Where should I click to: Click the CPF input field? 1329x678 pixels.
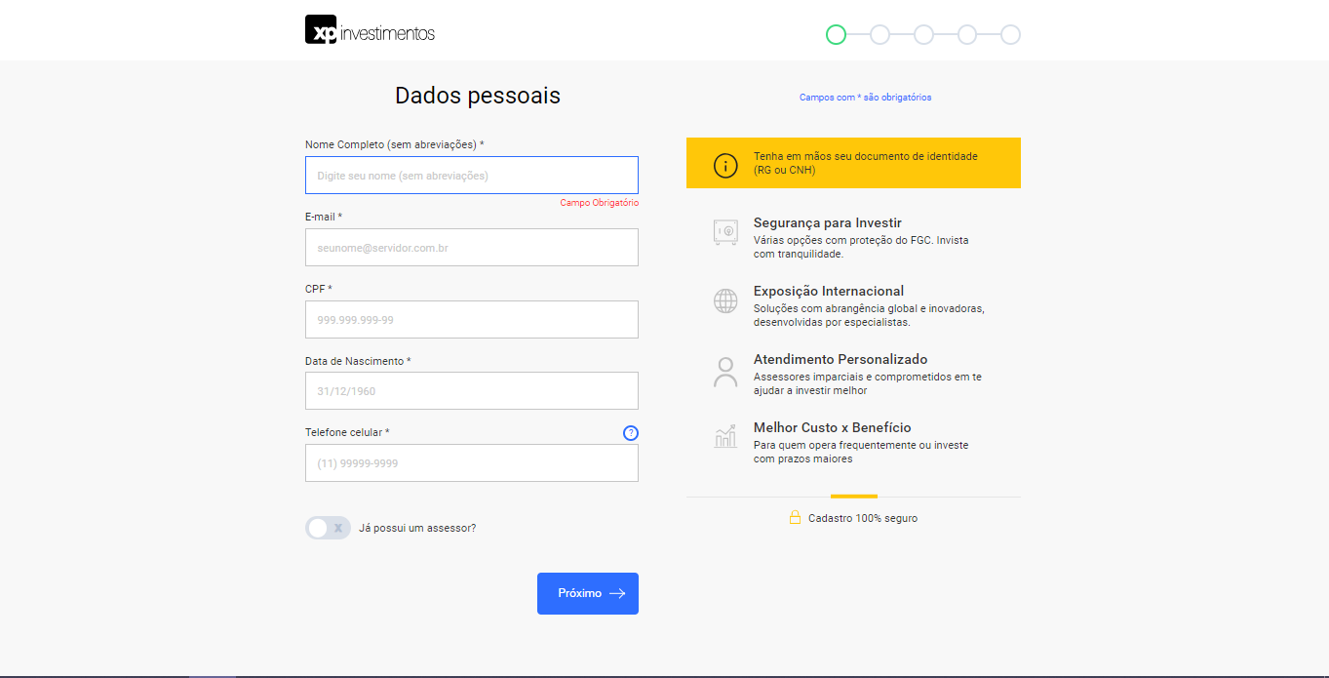click(471, 319)
